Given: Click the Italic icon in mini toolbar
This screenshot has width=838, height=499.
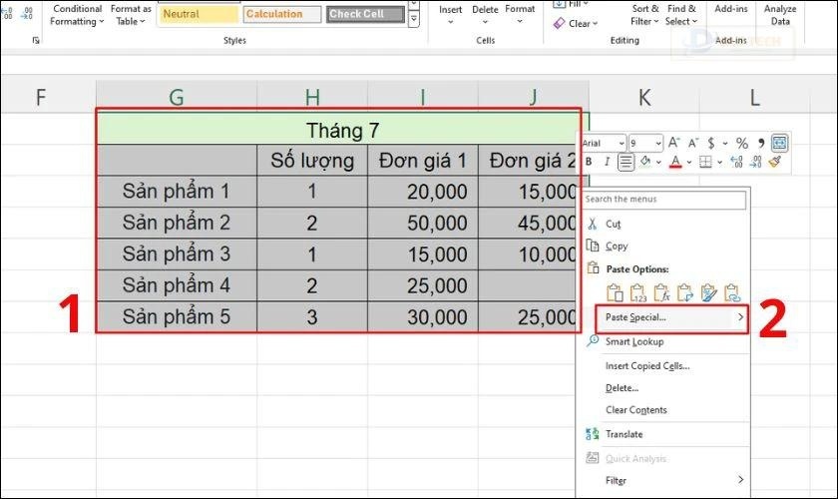Looking at the screenshot, I should point(606,162).
